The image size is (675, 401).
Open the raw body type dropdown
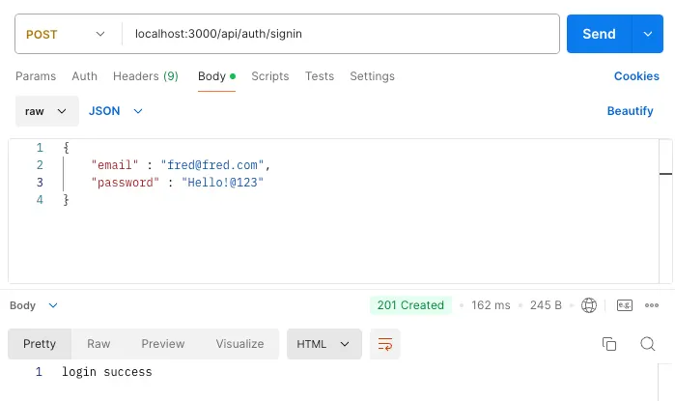[x=46, y=111]
